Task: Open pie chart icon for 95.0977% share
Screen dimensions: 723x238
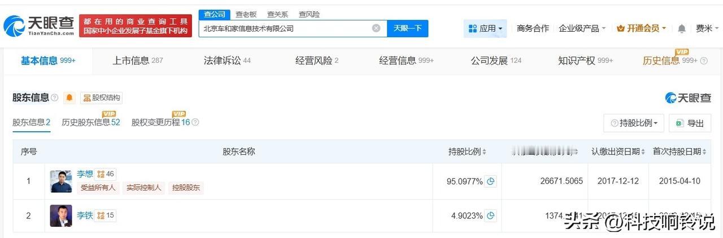Action: [x=491, y=181]
